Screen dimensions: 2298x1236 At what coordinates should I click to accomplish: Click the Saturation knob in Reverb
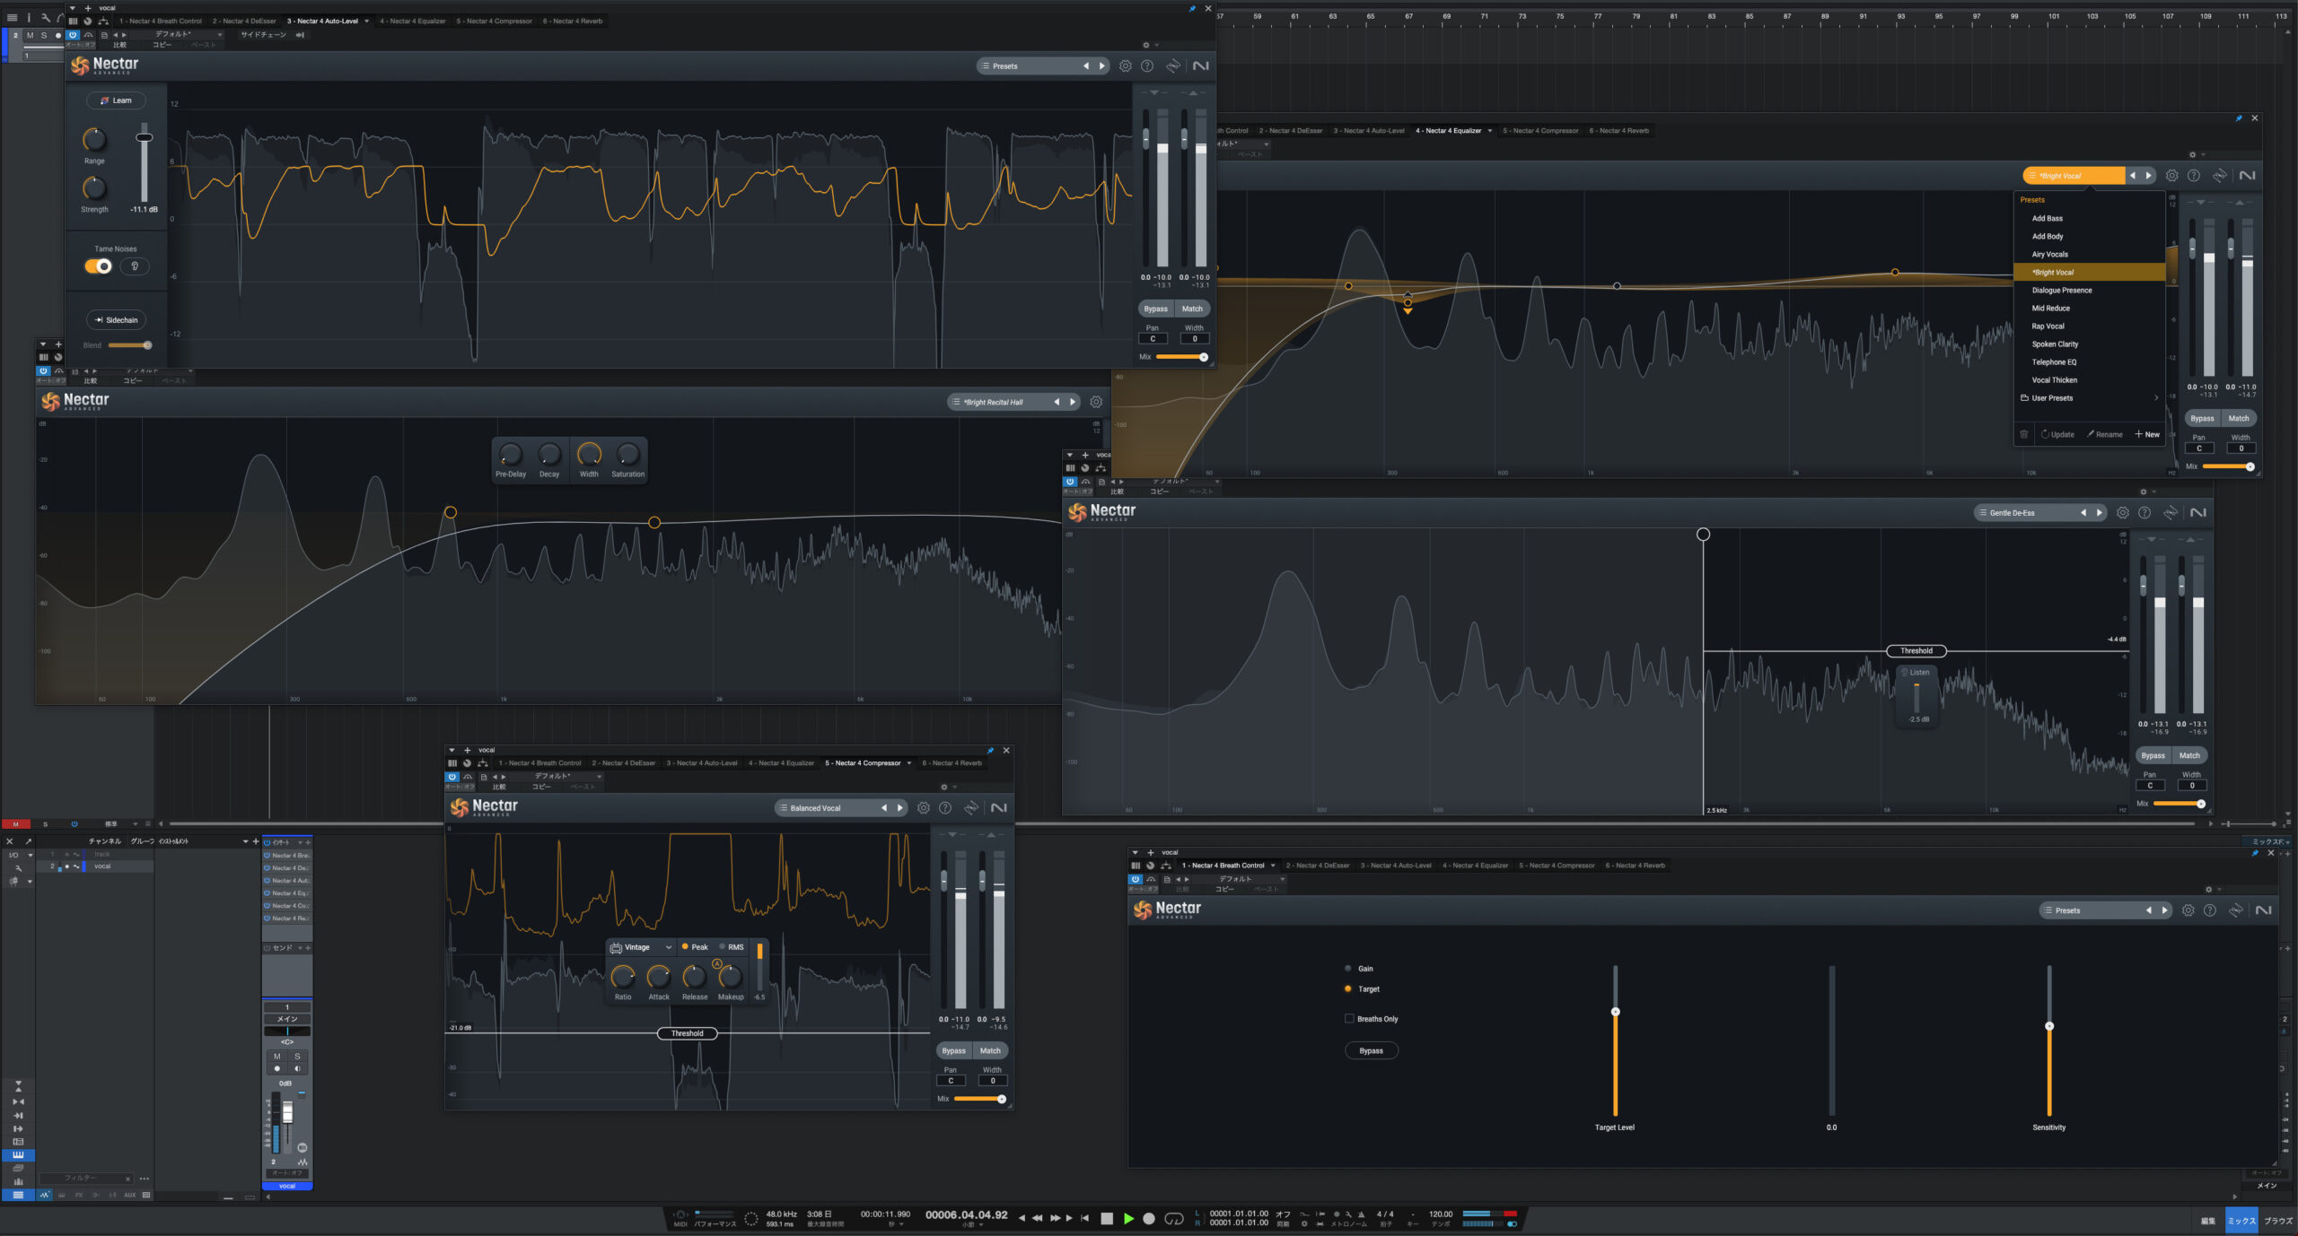tap(627, 455)
